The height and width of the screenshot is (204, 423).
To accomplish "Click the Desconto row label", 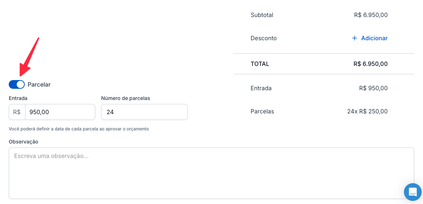I will click(x=264, y=38).
